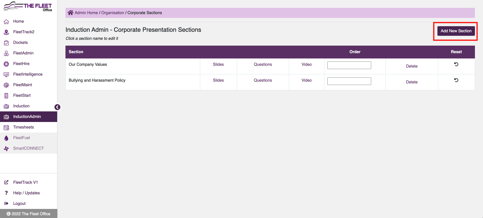Edit the Our Company Values section name

[x=88, y=65]
